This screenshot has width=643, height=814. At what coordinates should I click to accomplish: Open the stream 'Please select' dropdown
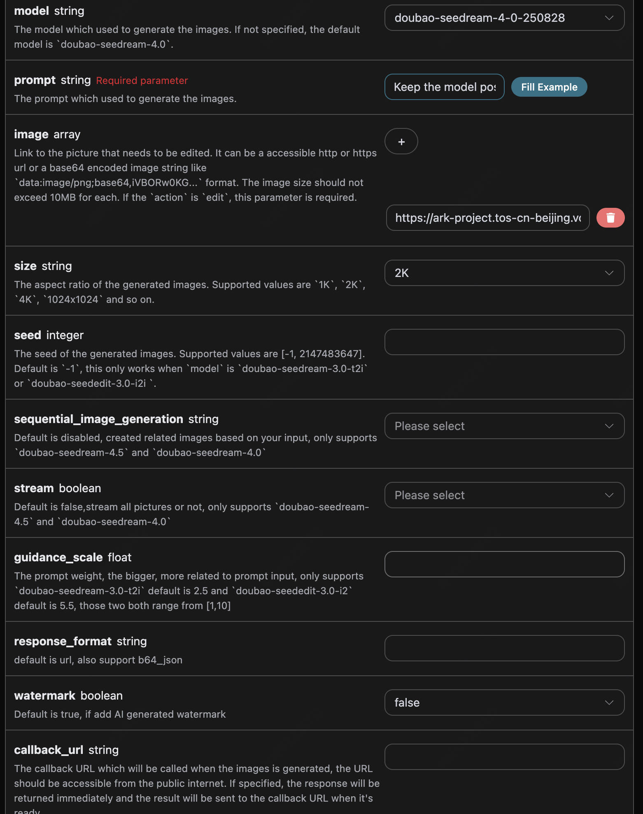pyautogui.click(x=494, y=495)
